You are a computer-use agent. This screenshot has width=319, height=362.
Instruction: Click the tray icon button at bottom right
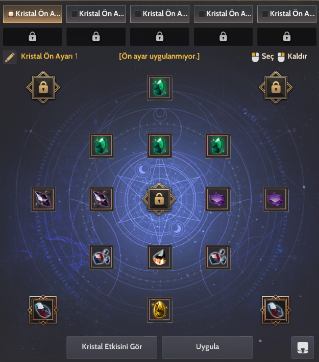(x=303, y=347)
